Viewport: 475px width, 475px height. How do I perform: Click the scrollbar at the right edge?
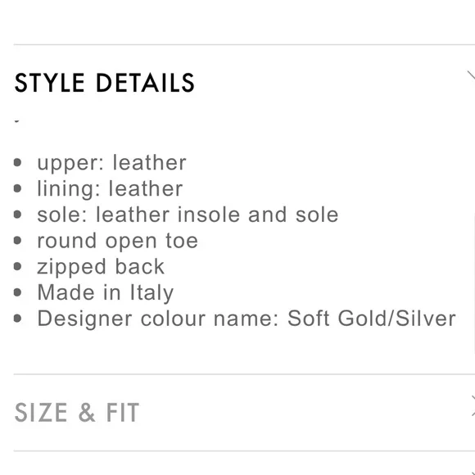pos(473,282)
